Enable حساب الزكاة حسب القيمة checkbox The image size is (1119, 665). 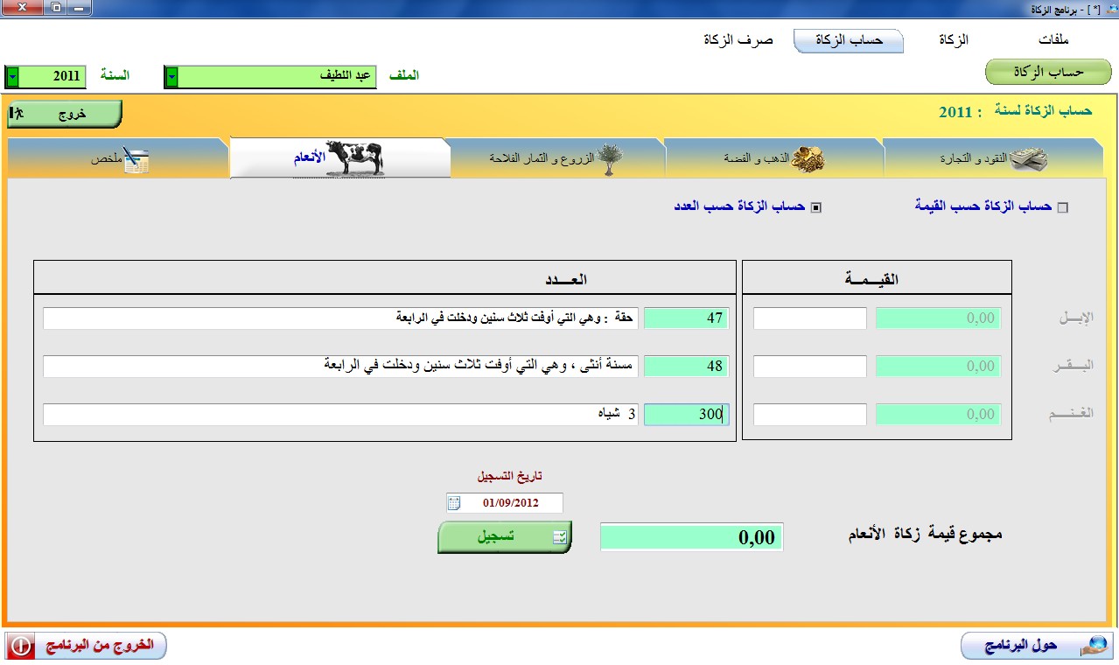pyautogui.click(x=1063, y=207)
